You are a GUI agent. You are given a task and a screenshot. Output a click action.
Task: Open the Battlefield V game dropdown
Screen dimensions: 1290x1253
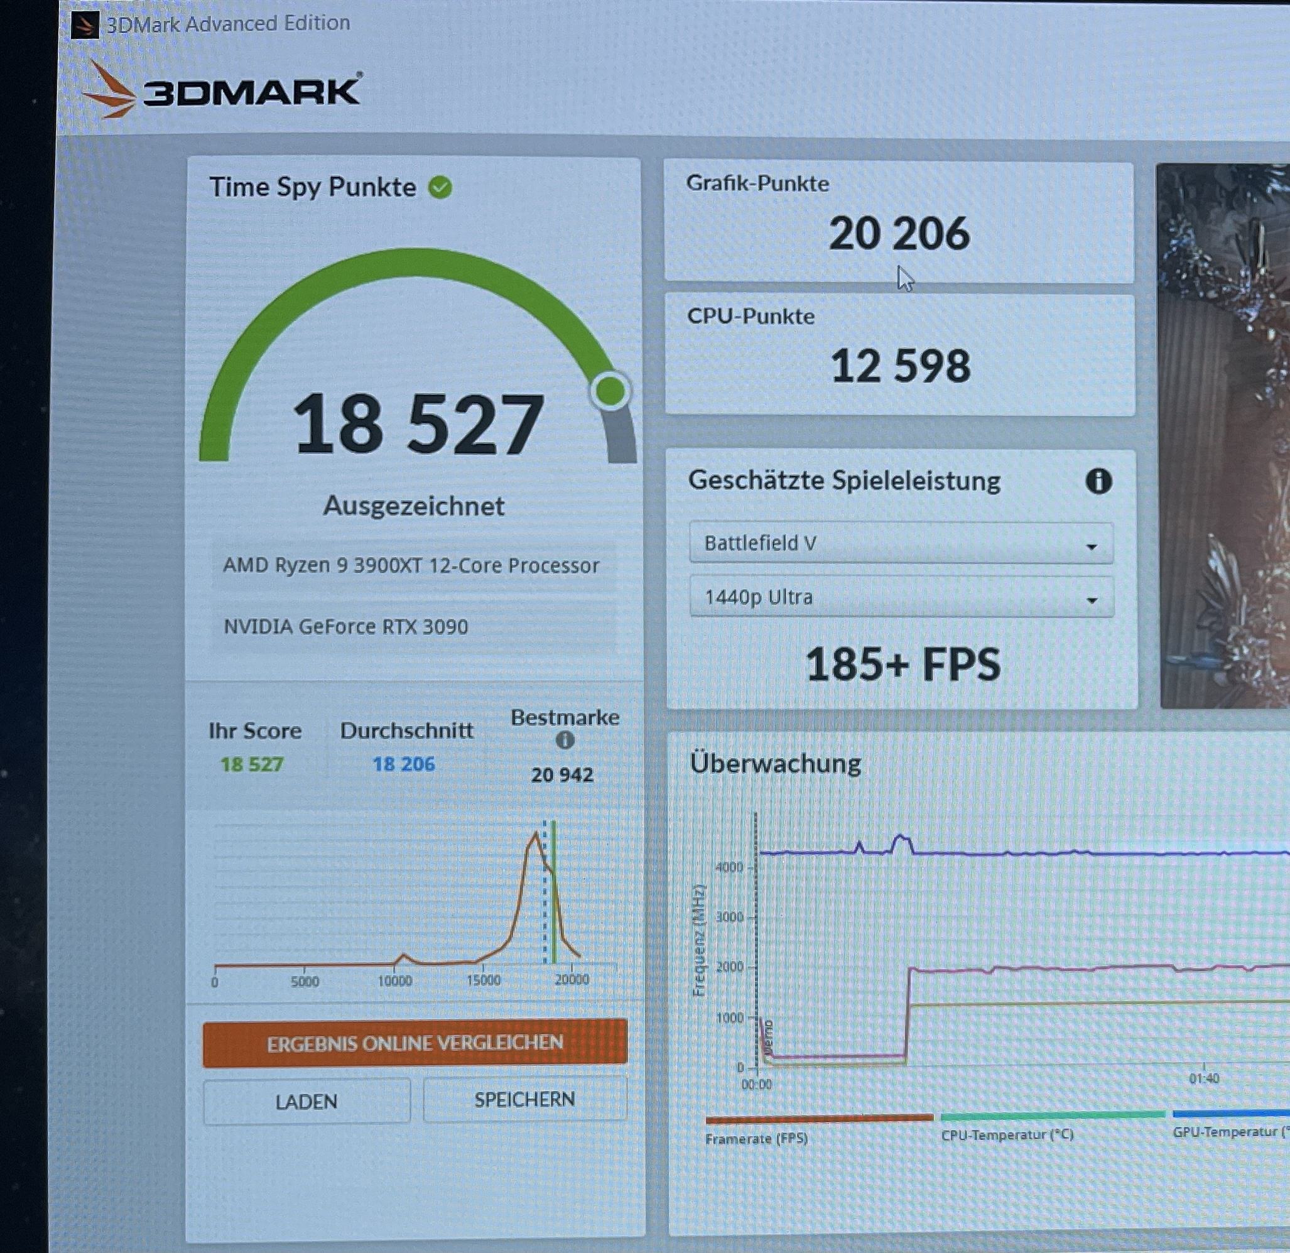(901, 543)
